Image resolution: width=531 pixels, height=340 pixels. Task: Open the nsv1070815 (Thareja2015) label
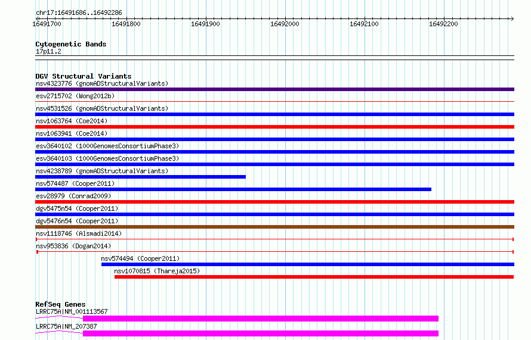pos(157,271)
